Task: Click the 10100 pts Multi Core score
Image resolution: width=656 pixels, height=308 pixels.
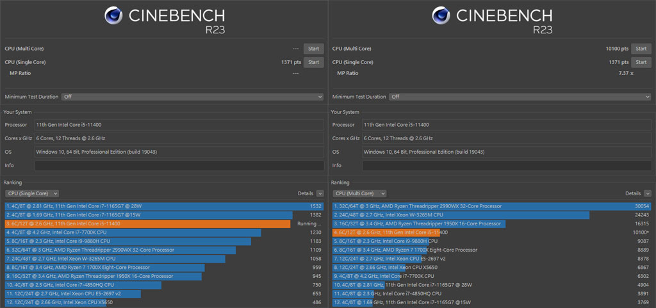Action: [617, 49]
